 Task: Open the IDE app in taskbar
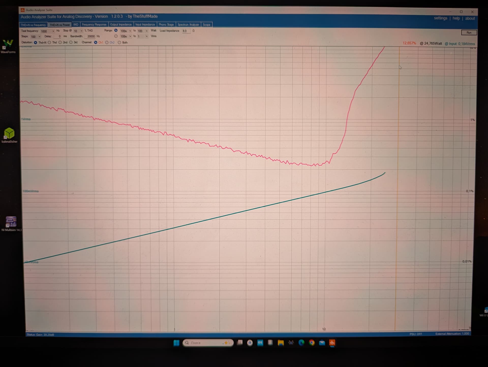tap(260, 342)
